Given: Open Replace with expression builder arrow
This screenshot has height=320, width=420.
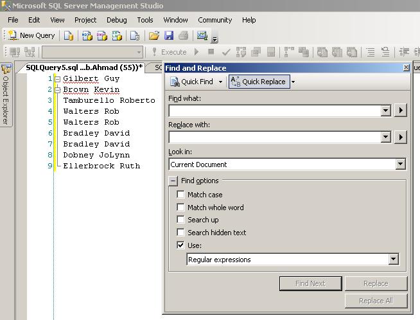Looking at the screenshot, I should 401,137.
